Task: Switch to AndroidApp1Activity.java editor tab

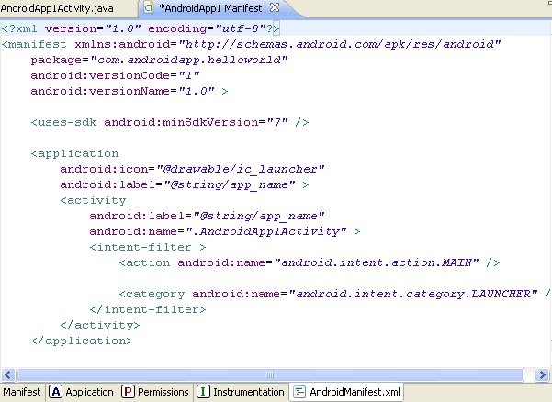Action: click(x=57, y=8)
